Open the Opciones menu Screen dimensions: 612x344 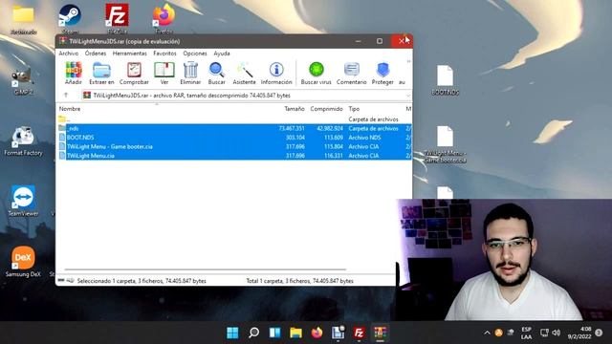click(x=195, y=54)
